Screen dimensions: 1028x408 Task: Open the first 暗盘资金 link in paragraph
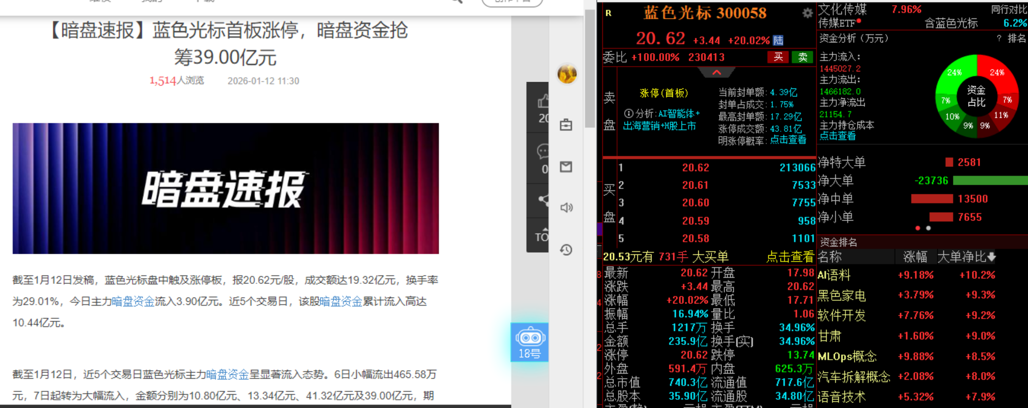click(133, 301)
